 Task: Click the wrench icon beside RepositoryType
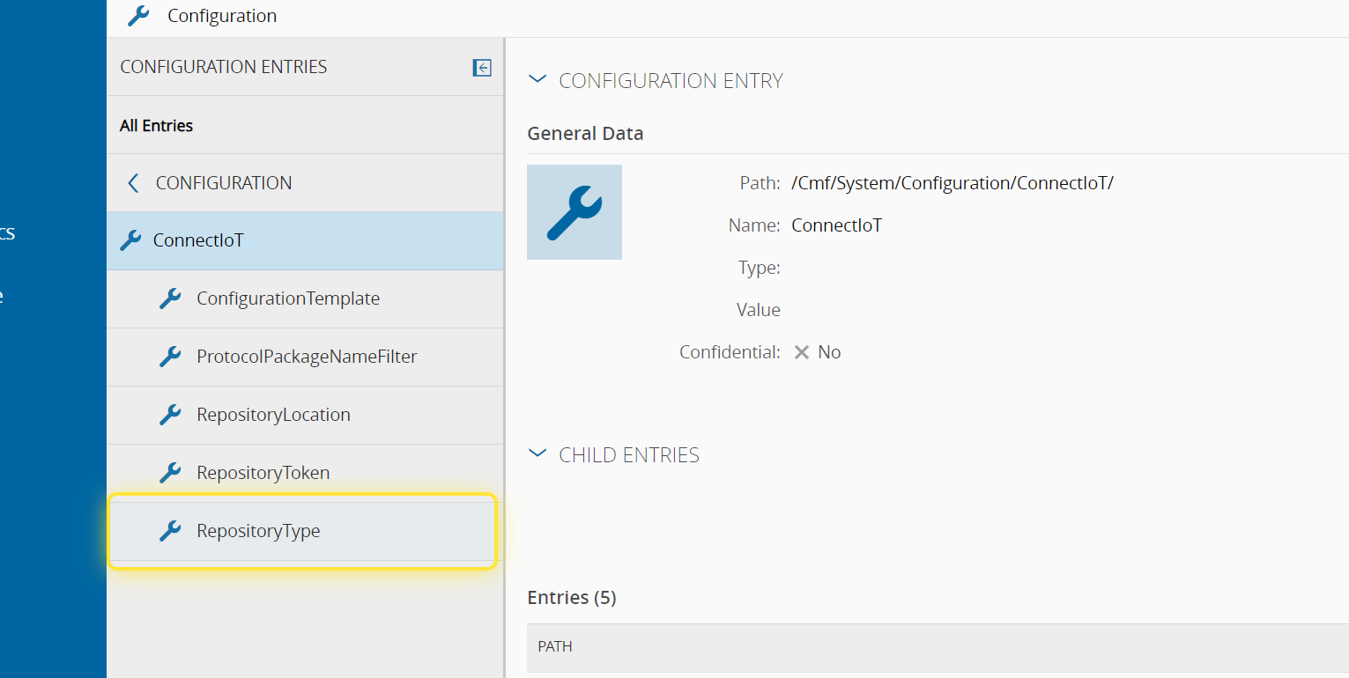170,531
